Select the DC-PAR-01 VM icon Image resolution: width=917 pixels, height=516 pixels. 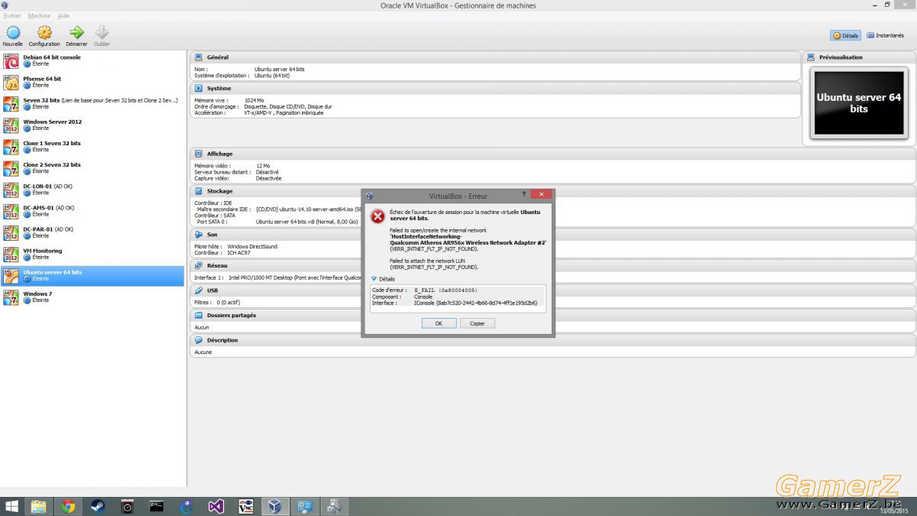click(11, 232)
